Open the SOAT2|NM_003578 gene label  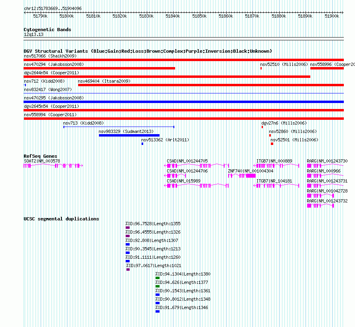(x=42, y=161)
